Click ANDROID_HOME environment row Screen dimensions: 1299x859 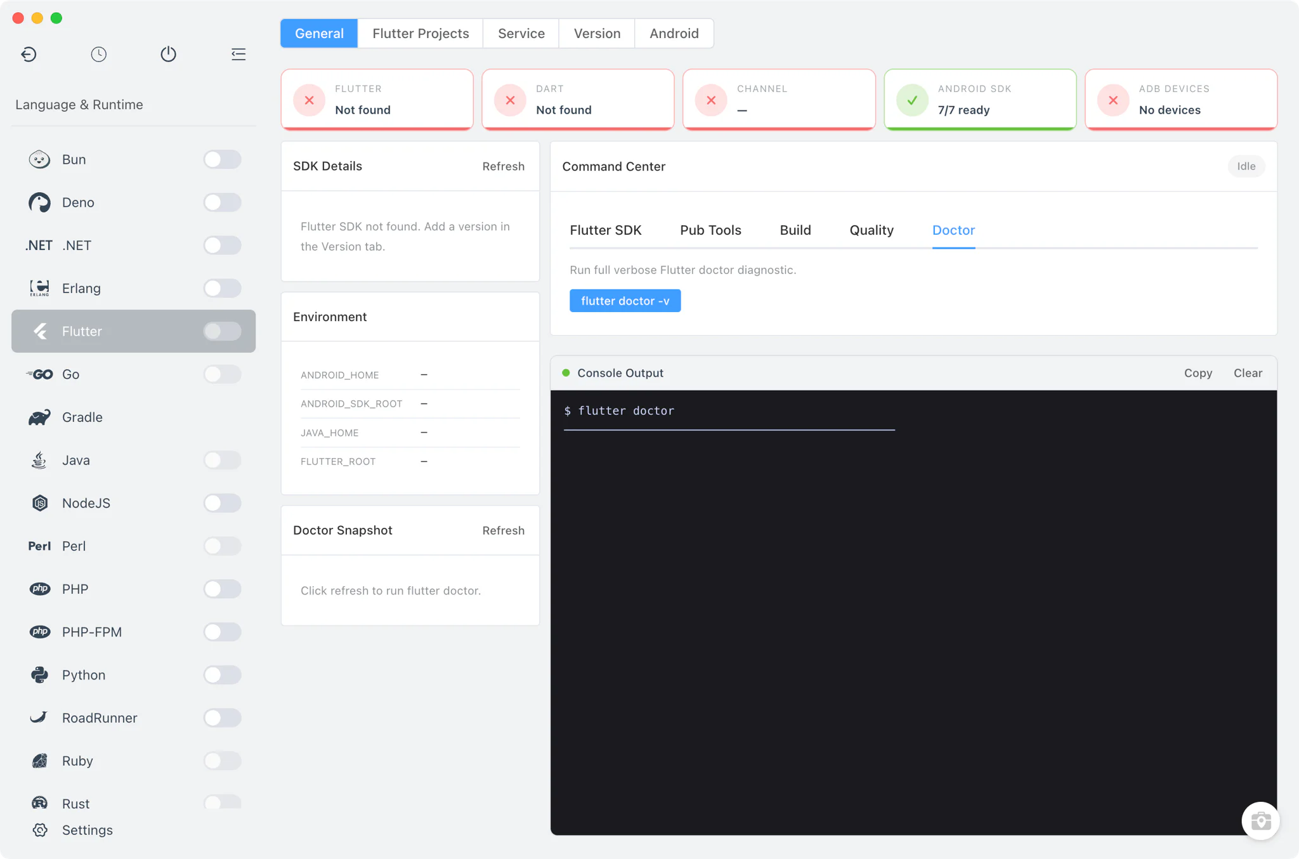click(410, 375)
